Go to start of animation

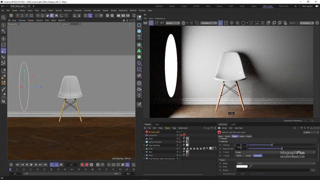tap(17, 164)
